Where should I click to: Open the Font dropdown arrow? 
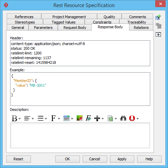59,119
